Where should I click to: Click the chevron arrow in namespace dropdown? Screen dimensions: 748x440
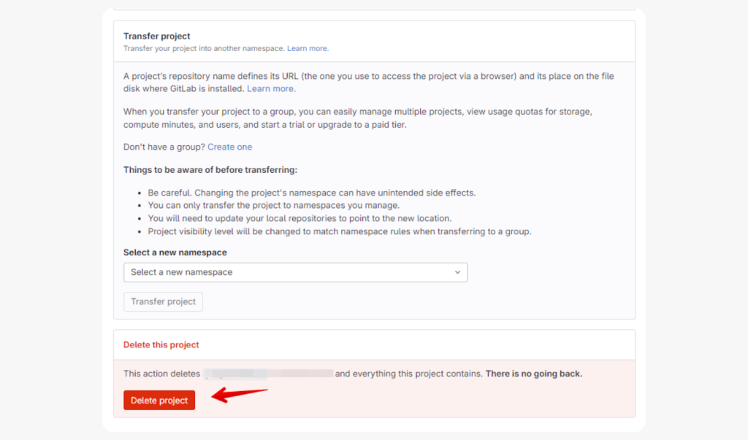point(457,272)
